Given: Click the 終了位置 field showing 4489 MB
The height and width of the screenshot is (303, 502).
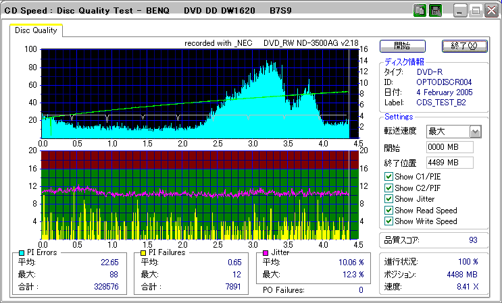Looking at the screenshot, I should (x=449, y=162).
